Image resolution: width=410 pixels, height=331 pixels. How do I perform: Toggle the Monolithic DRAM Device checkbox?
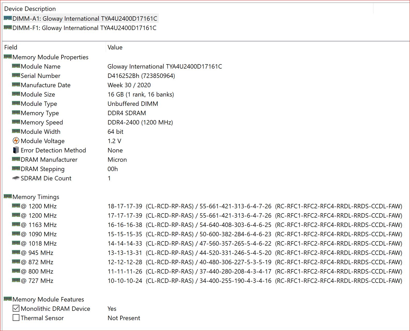click(x=16, y=308)
